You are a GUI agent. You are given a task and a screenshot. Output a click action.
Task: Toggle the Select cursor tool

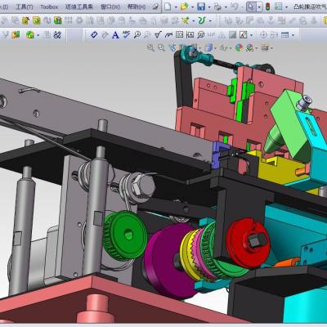tap(251, 7)
